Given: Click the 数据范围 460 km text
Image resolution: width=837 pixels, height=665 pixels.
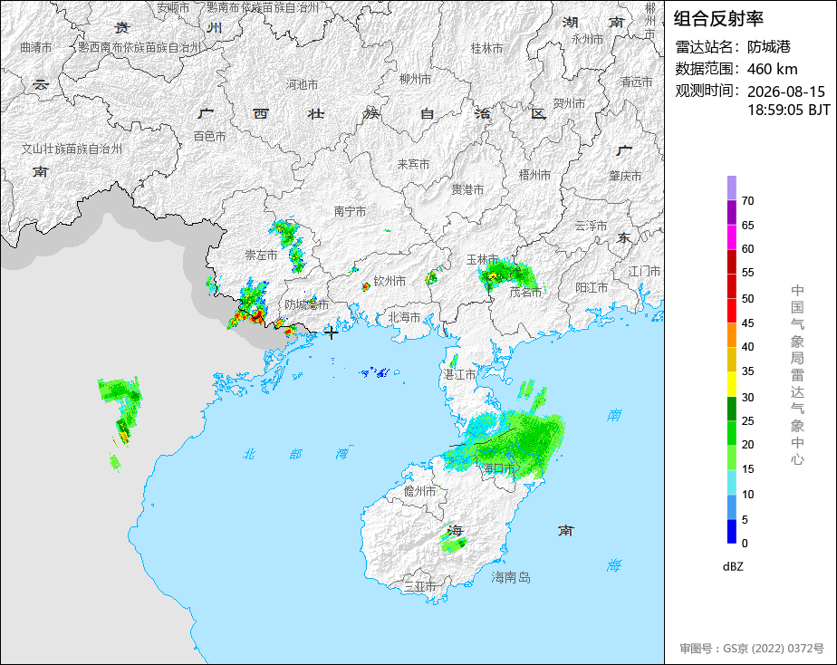Looking at the screenshot, I should pos(736,69).
